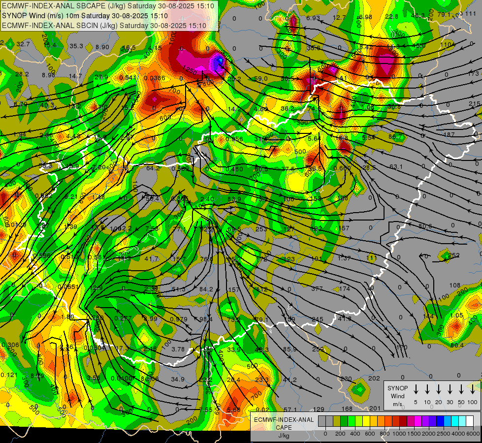Click the map value 84.2

coord(206,289)
